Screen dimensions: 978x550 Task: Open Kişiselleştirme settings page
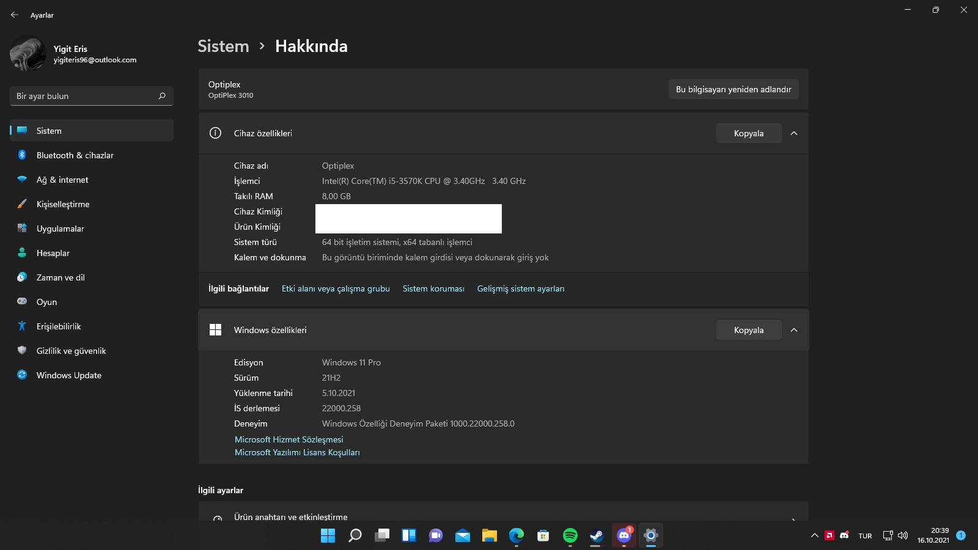(63, 204)
